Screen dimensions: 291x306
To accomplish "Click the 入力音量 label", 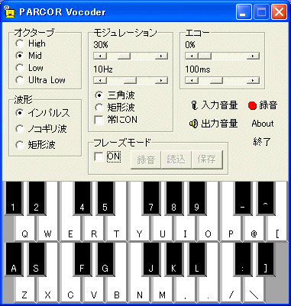I will (x=219, y=105).
